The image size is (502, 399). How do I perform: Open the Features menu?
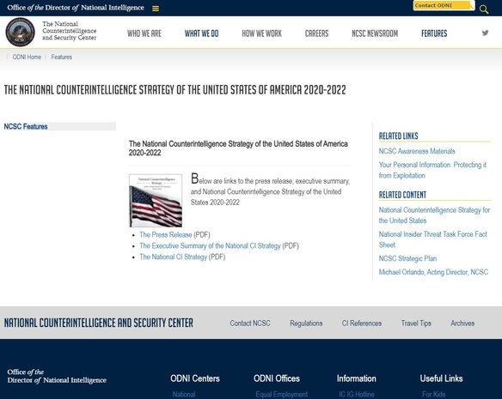click(x=434, y=33)
